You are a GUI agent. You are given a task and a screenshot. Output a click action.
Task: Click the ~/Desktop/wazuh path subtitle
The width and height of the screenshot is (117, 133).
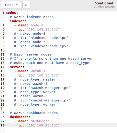(104, 7)
